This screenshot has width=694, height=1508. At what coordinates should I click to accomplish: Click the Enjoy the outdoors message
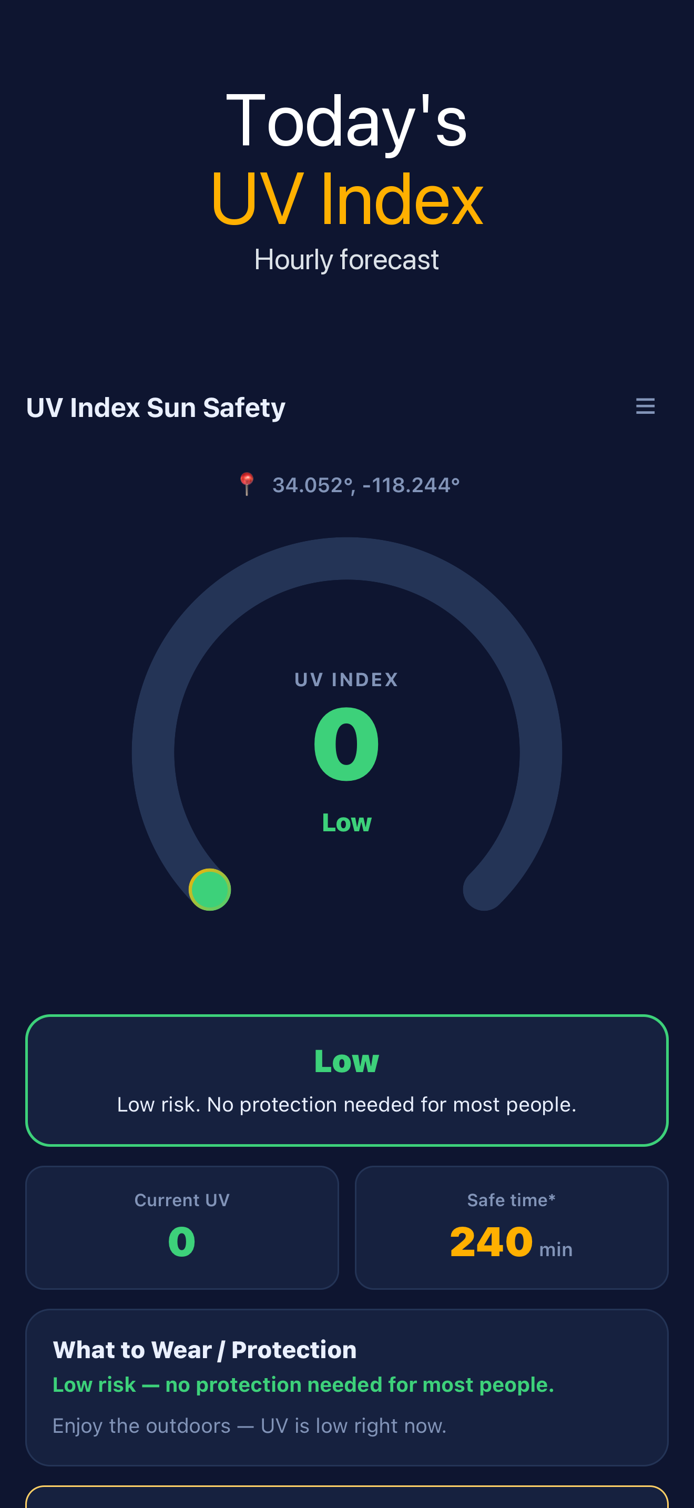[x=249, y=1425]
